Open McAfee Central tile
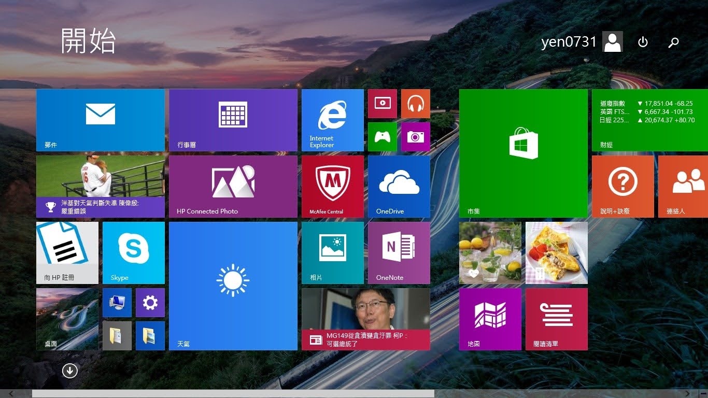 pos(333,187)
